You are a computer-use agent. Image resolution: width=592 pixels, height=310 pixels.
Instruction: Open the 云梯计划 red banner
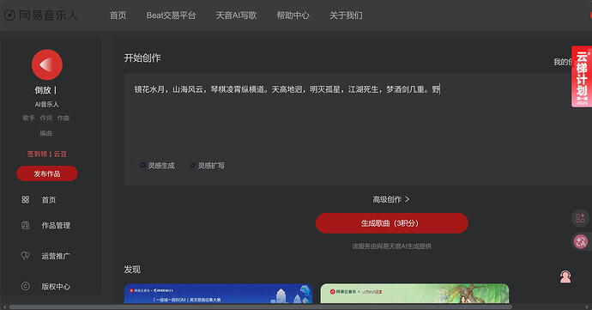[582, 76]
